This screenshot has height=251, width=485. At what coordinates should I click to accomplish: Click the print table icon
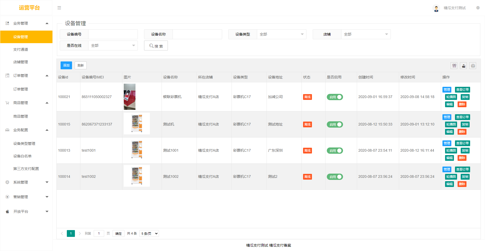coord(473,66)
